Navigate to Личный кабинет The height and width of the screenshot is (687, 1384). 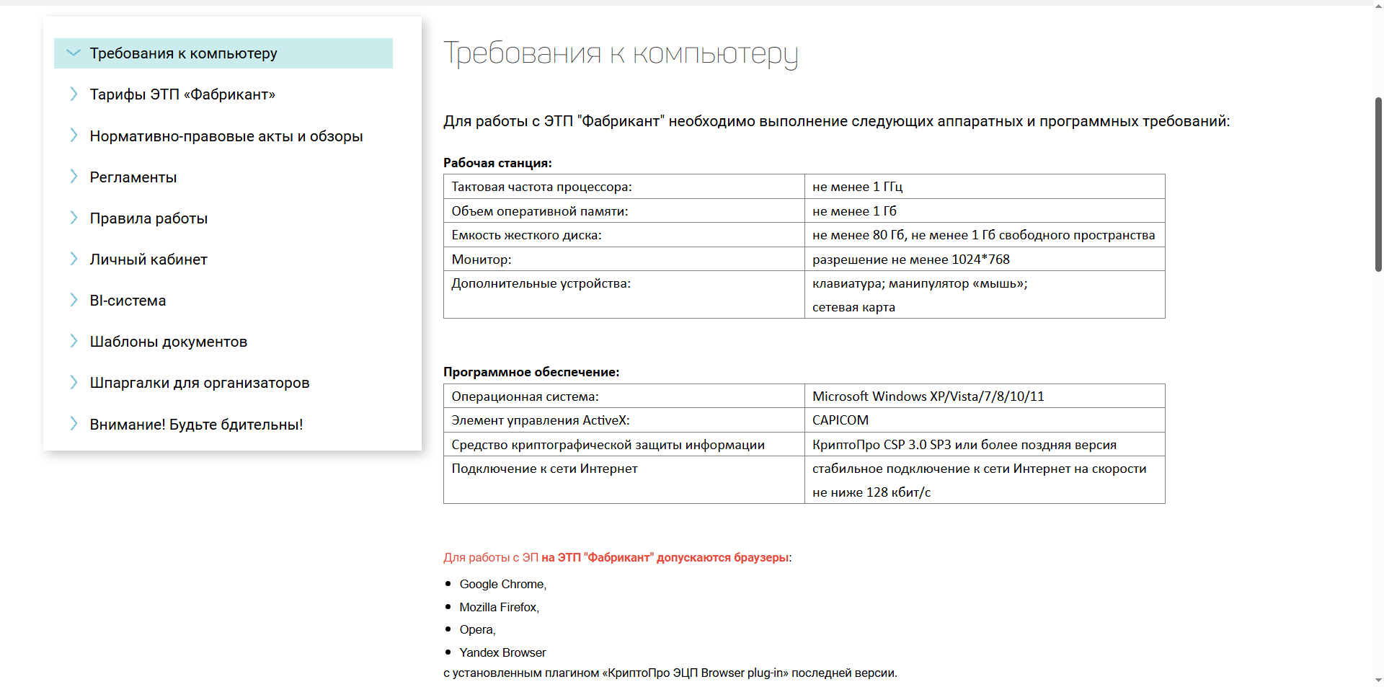pyautogui.click(x=148, y=260)
